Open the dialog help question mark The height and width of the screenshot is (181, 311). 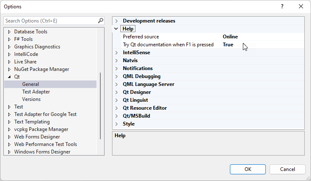[282, 7]
